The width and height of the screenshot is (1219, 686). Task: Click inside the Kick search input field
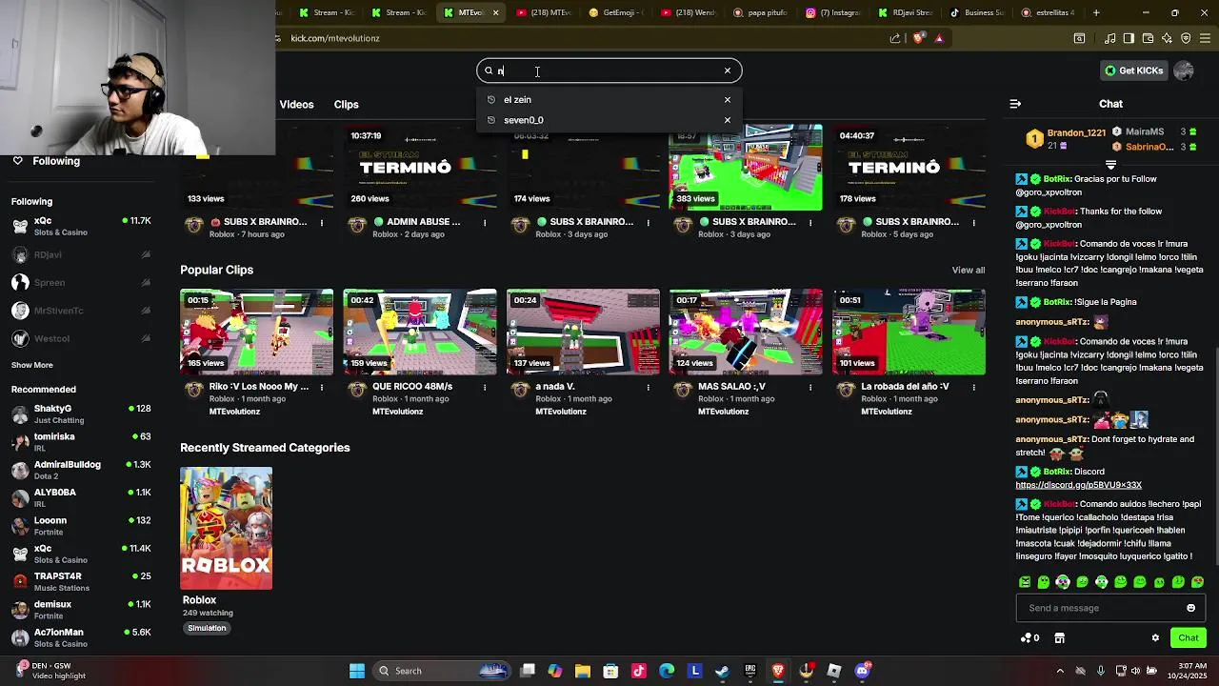point(609,71)
